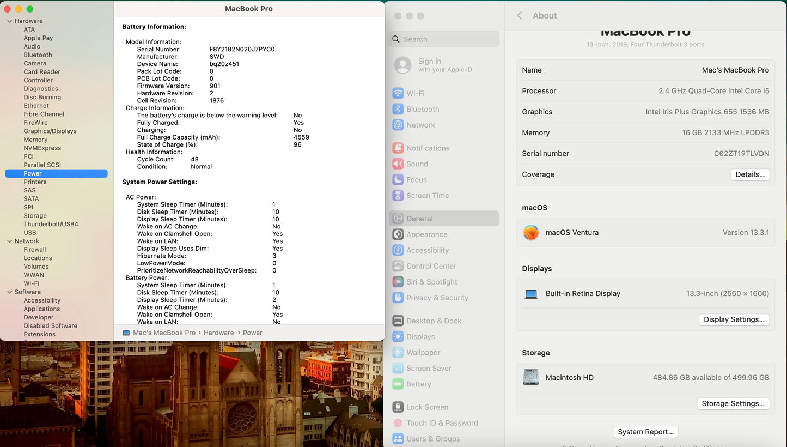
Task: Click the Notifications bell icon
Action: point(398,148)
